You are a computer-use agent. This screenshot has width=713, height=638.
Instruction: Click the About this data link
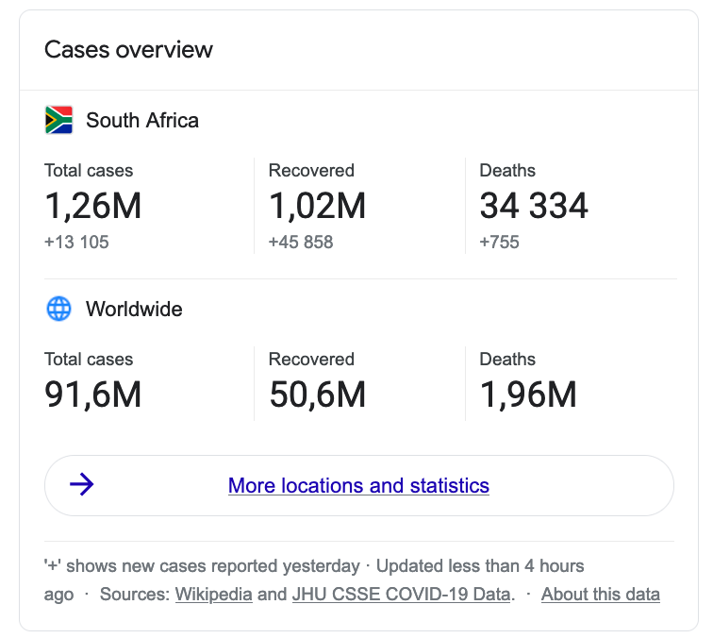[600, 594]
